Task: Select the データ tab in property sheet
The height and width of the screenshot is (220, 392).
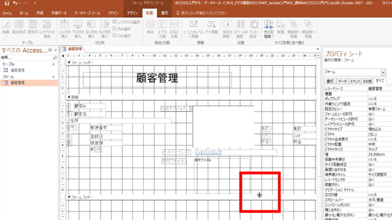Action: click(342, 81)
